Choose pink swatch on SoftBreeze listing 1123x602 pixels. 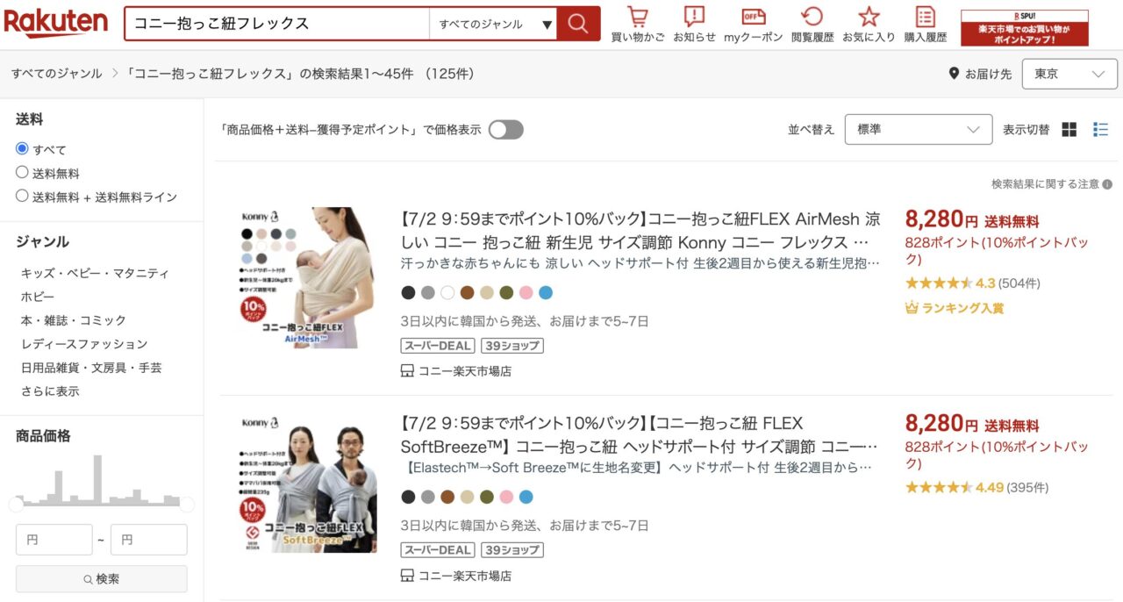pyautogui.click(x=506, y=498)
